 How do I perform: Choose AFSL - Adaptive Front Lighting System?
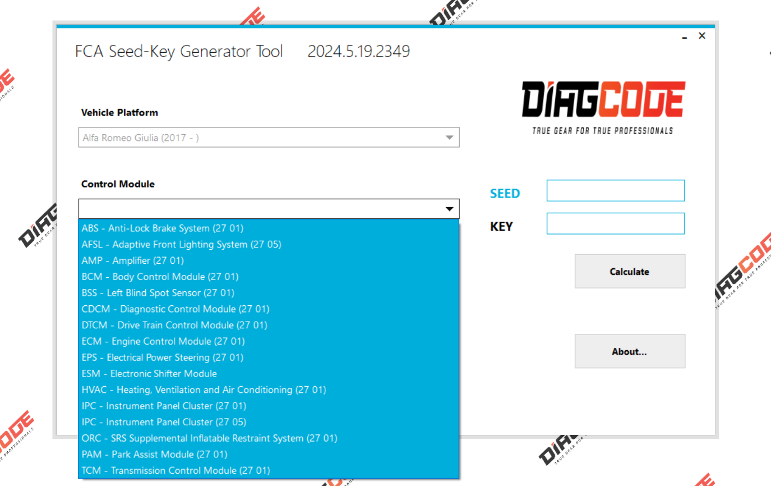(269, 245)
